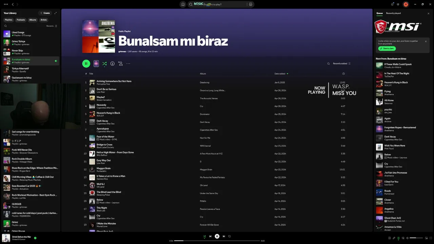Navigate forward with the right arrow
The width and height of the screenshot is (434, 244).
click(x=18, y=4)
